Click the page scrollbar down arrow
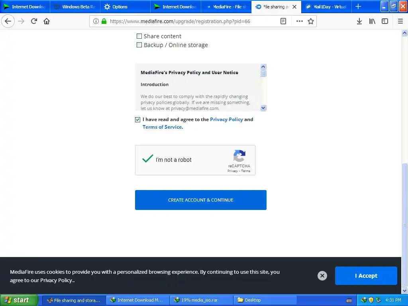This screenshot has height=306, width=408. pyautogui.click(x=404, y=290)
